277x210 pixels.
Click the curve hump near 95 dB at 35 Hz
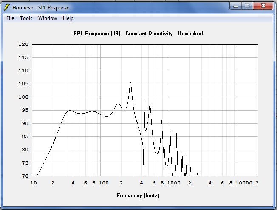tap(70, 110)
